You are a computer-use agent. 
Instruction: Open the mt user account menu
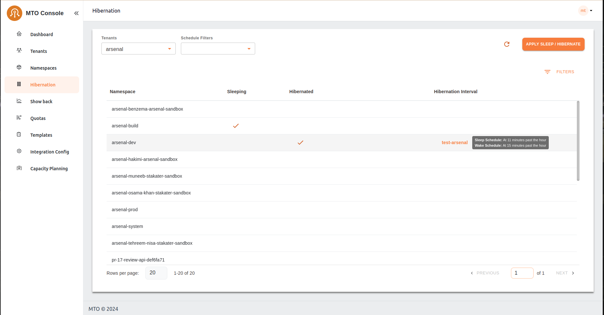585,11
